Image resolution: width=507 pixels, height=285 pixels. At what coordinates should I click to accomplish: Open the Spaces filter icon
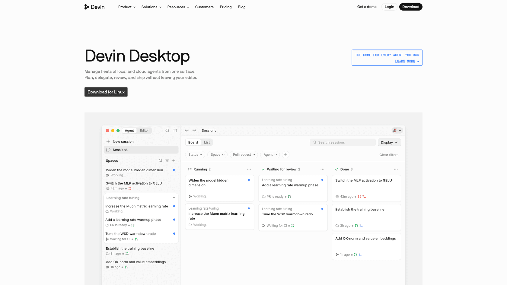(x=167, y=160)
